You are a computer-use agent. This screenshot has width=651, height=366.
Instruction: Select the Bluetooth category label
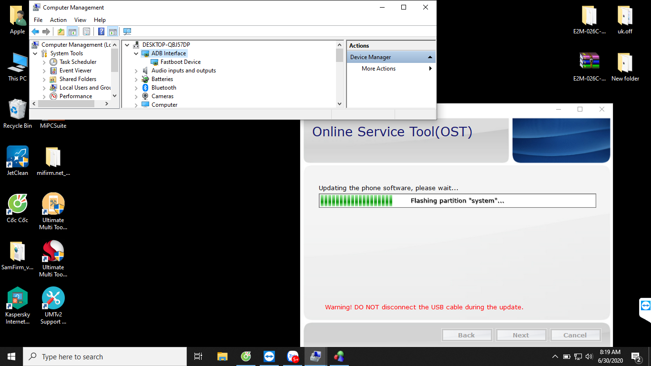coord(163,88)
